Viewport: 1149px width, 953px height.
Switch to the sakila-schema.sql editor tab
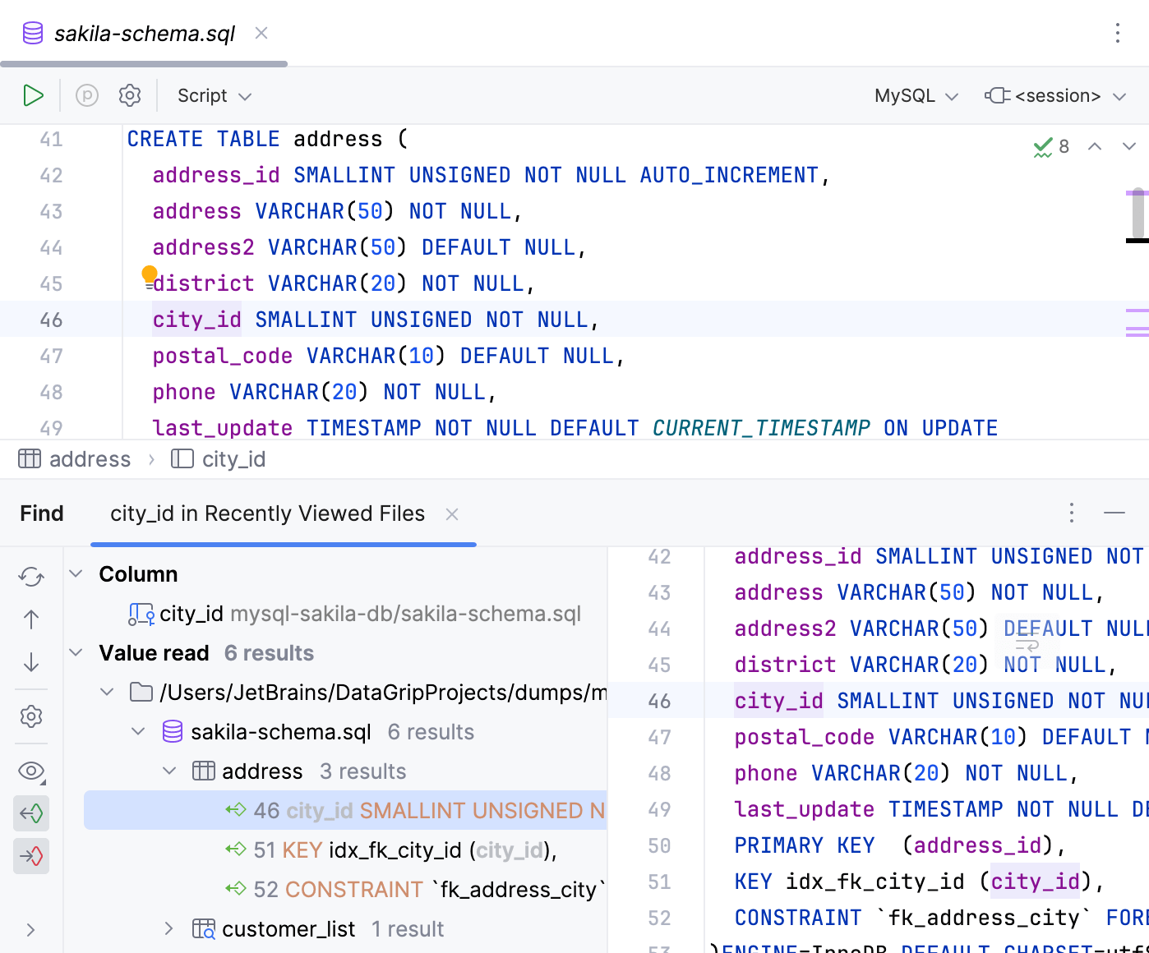pyautogui.click(x=144, y=34)
